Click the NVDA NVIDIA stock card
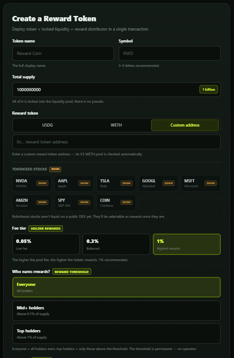 coord(32,183)
